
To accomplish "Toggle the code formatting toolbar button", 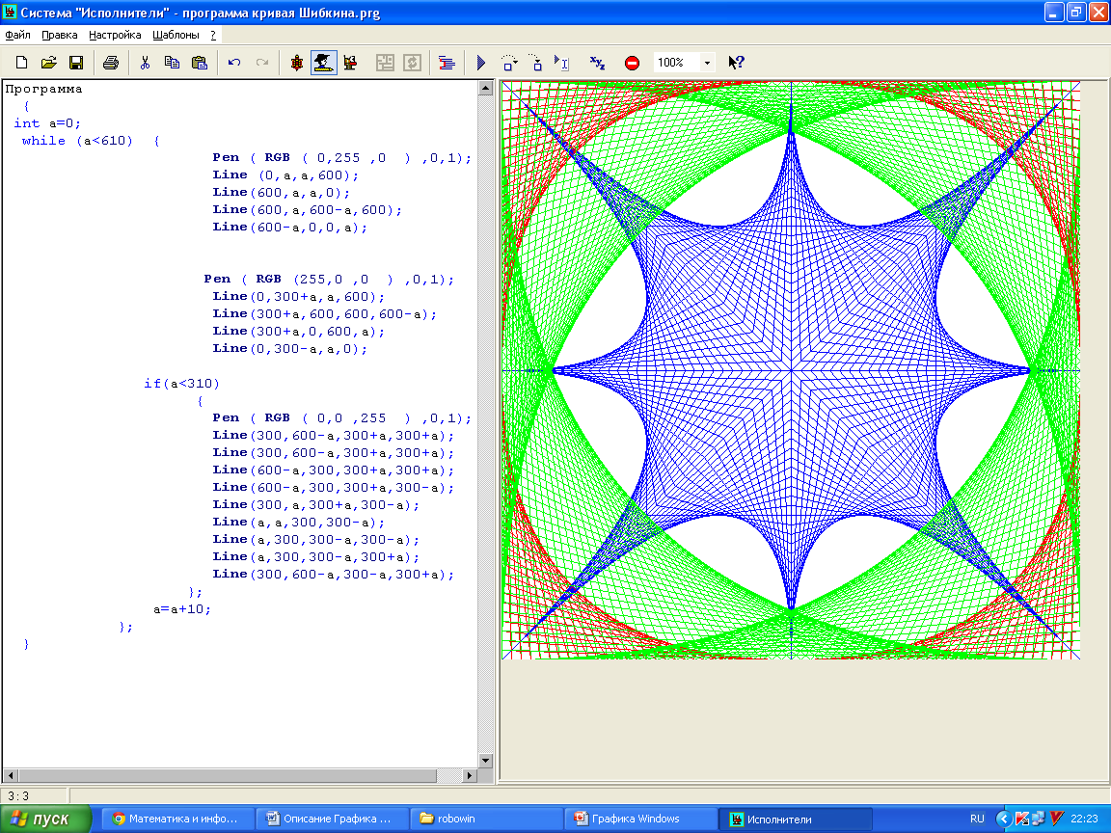I will [x=446, y=63].
